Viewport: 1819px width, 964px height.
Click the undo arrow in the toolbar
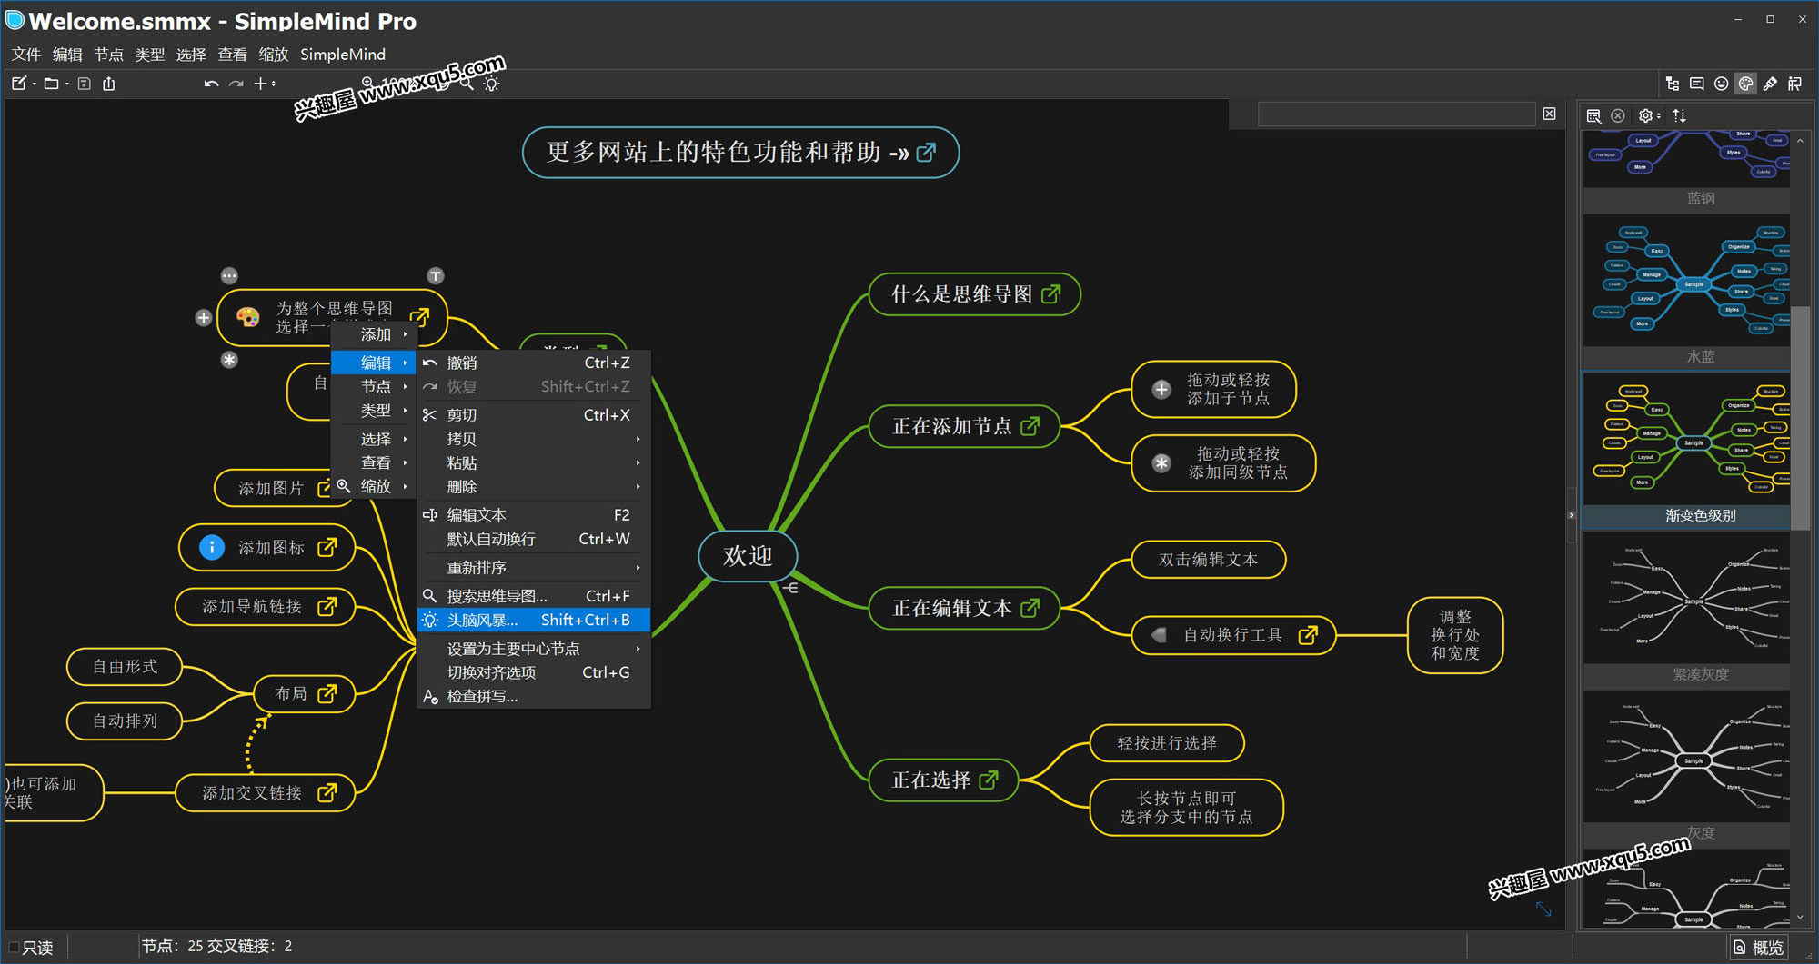[x=211, y=84]
